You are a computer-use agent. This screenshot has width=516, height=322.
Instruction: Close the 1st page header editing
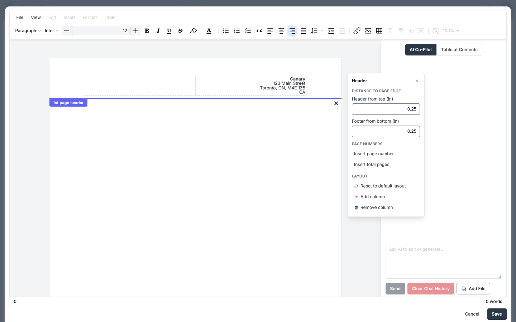click(x=336, y=103)
